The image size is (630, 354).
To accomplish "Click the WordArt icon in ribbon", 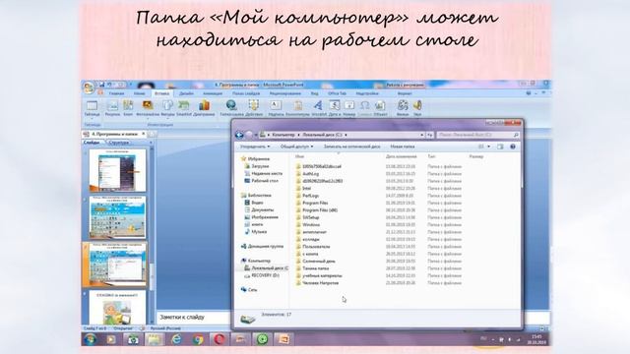I will coord(319,108).
